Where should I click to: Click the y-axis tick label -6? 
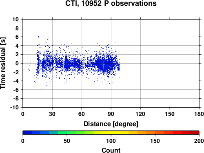click(16, 90)
